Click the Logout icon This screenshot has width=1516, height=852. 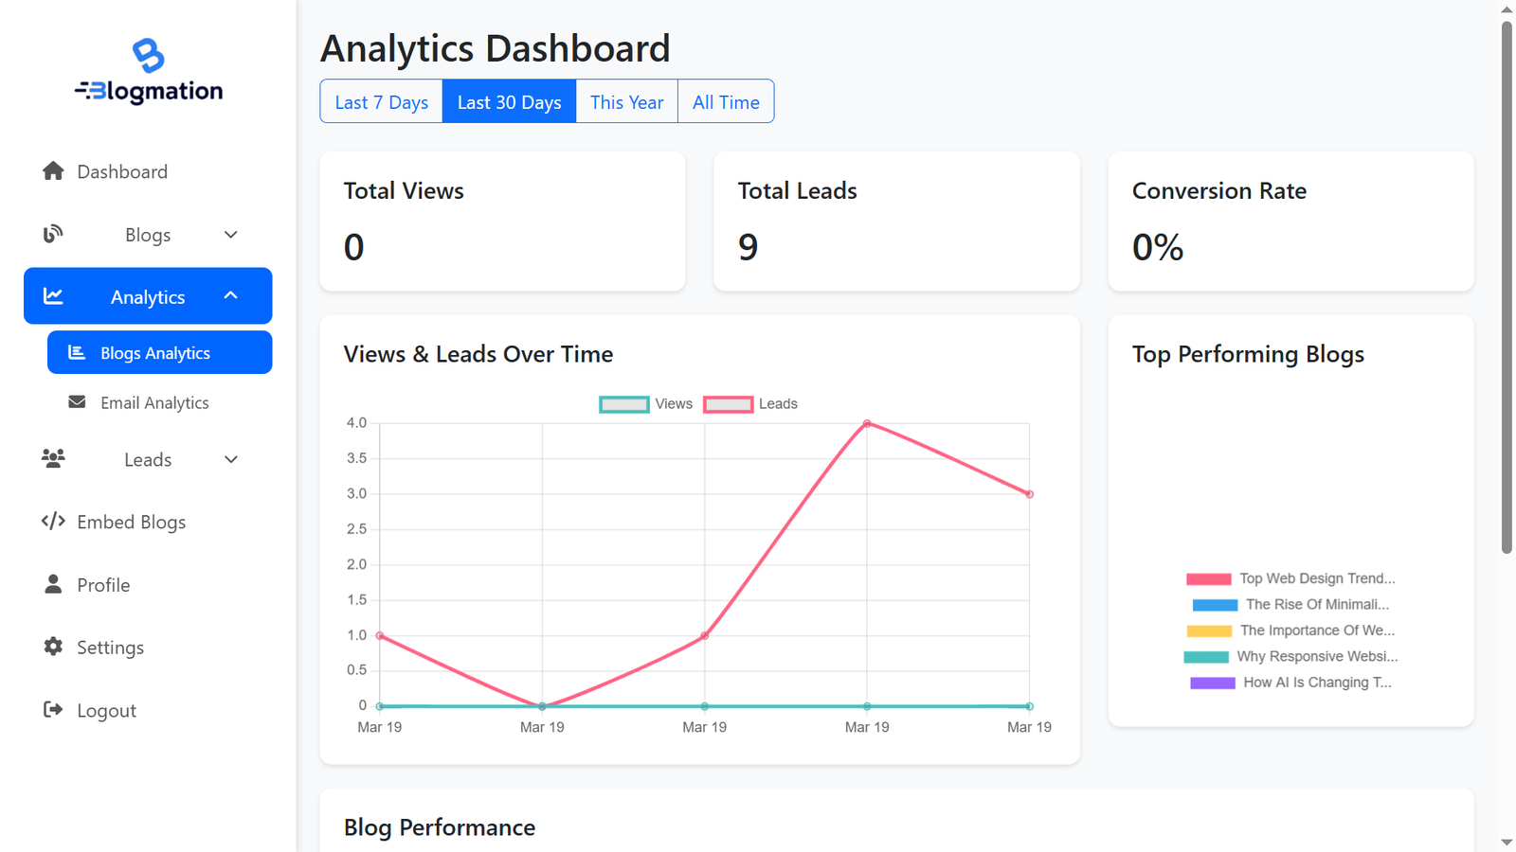point(53,709)
